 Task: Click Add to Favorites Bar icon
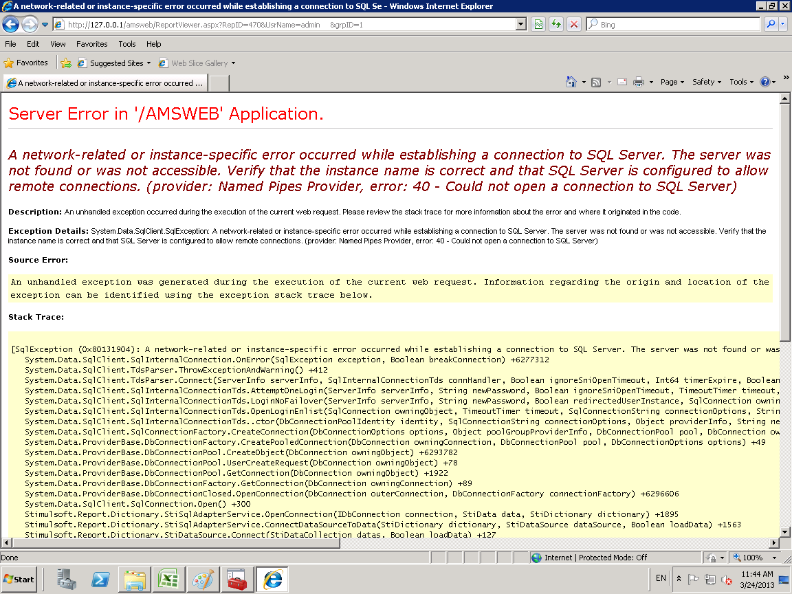pos(66,63)
